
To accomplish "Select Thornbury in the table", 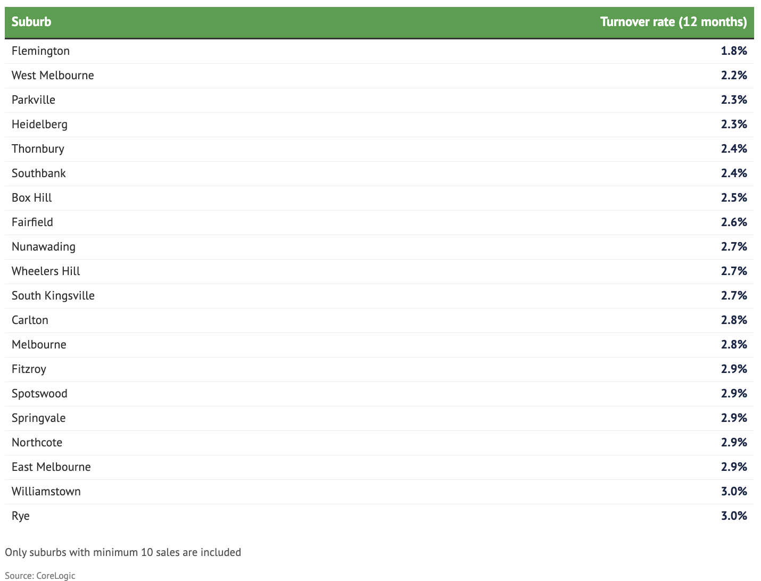I will pyautogui.click(x=38, y=149).
